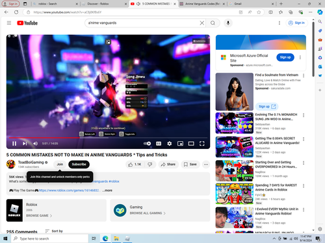This screenshot has height=243, width=325.
Task: Go back in browser history
Action: [x=6, y=12]
